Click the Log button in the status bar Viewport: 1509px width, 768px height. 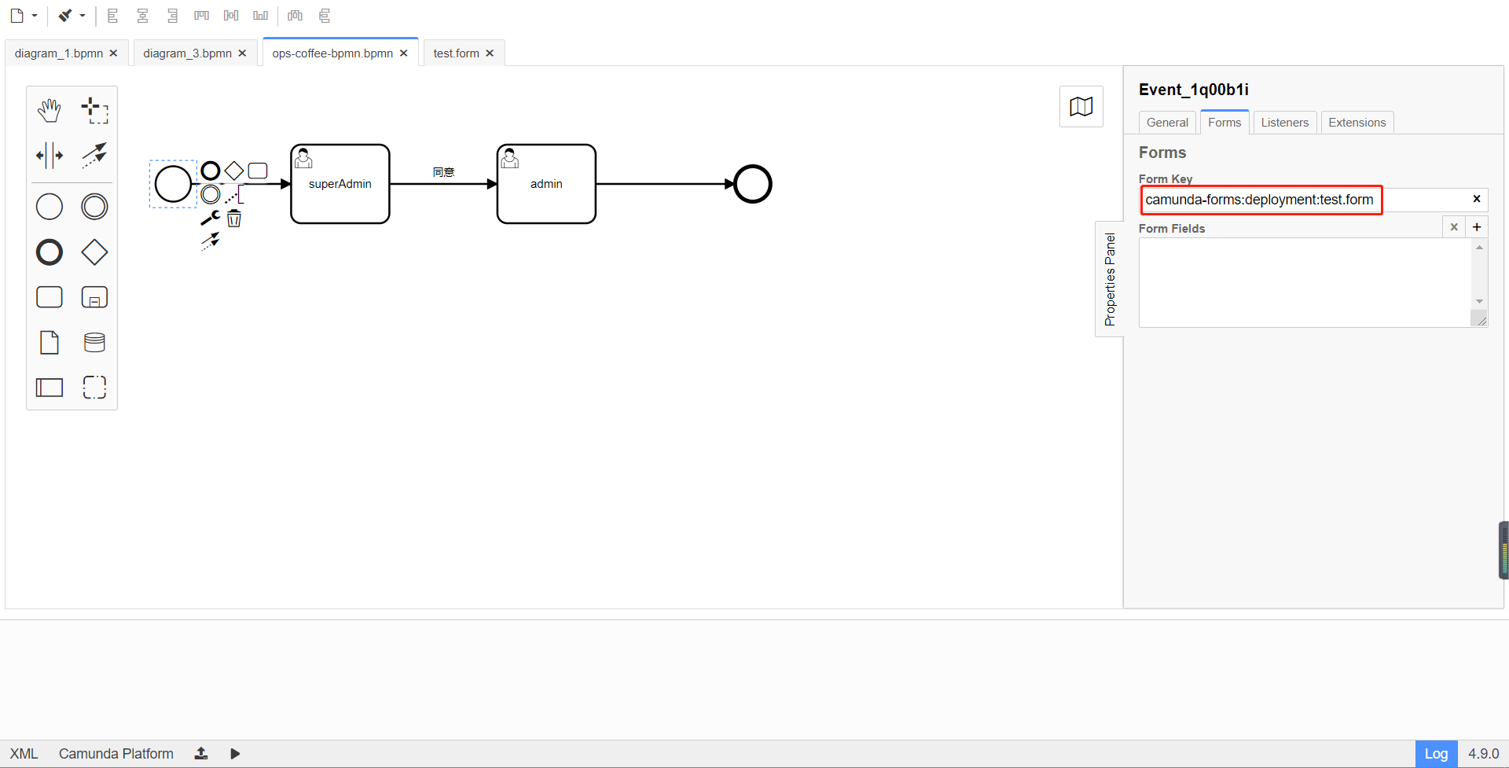1436,753
